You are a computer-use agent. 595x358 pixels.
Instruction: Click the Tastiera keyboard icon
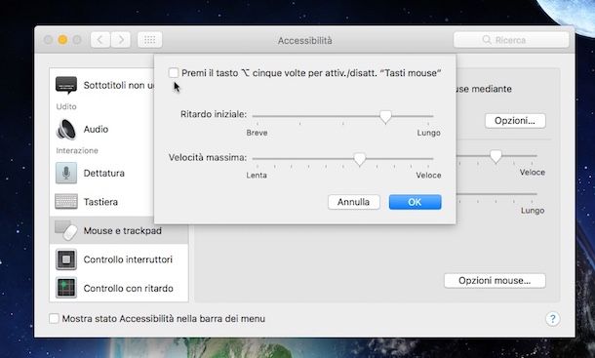coord(66,202)
